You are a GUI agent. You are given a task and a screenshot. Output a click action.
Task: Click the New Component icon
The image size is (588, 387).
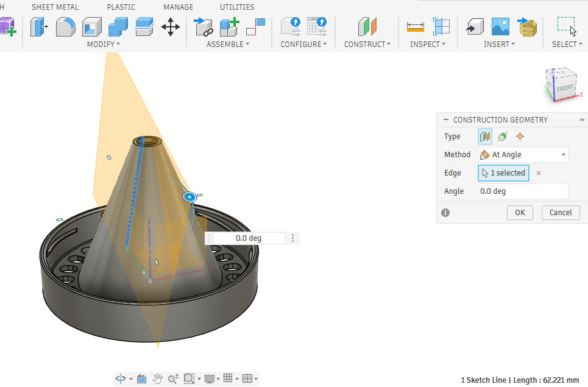[229, 27]
